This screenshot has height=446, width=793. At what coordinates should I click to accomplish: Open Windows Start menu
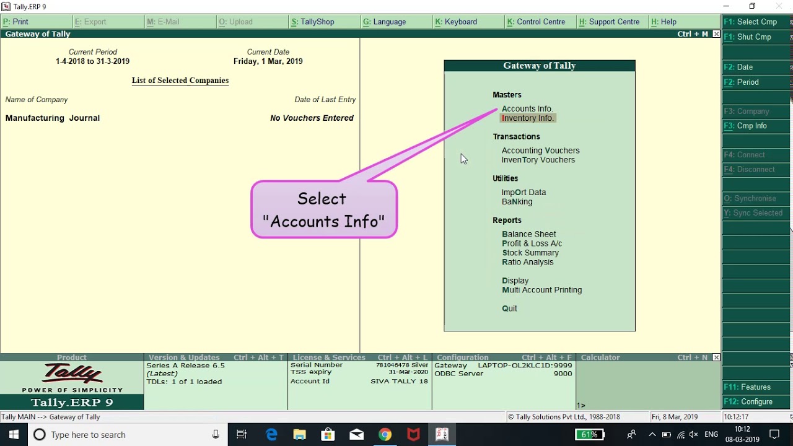tap(14, 434)
